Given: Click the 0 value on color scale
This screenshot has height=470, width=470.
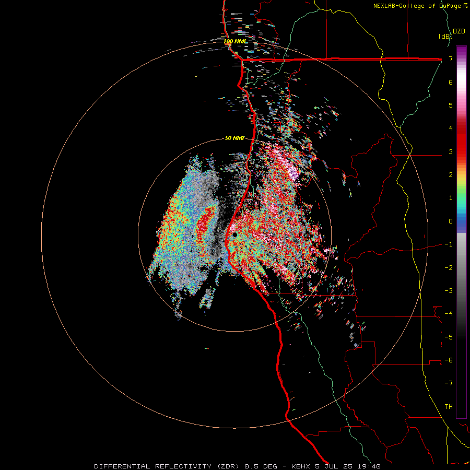Looking at the screenshot, I should [451, 221].
